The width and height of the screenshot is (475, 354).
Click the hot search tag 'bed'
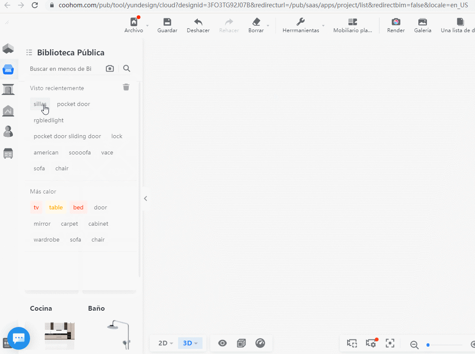tap(78, 208)
